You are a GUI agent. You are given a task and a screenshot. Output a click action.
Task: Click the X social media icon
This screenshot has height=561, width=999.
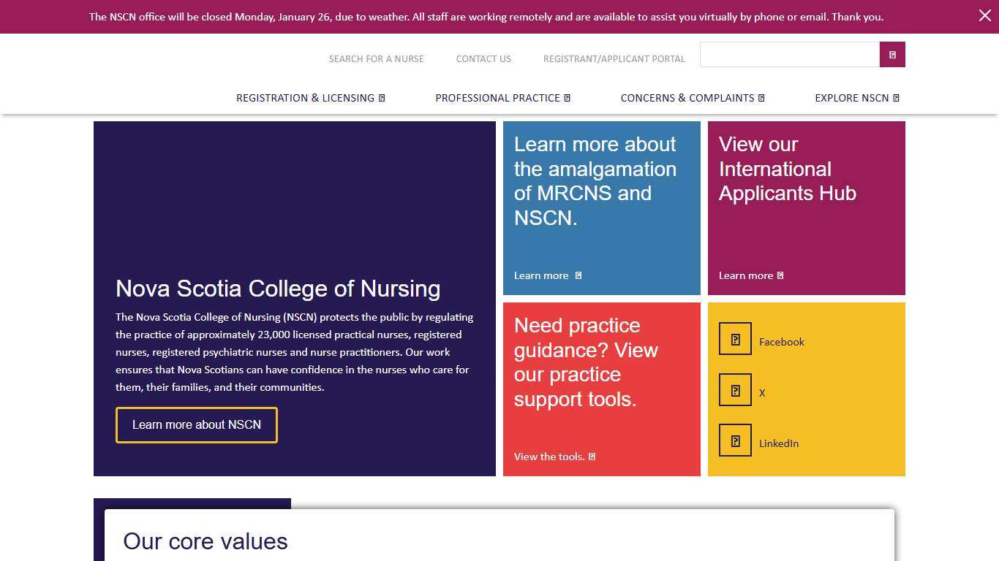pos(735,389)
